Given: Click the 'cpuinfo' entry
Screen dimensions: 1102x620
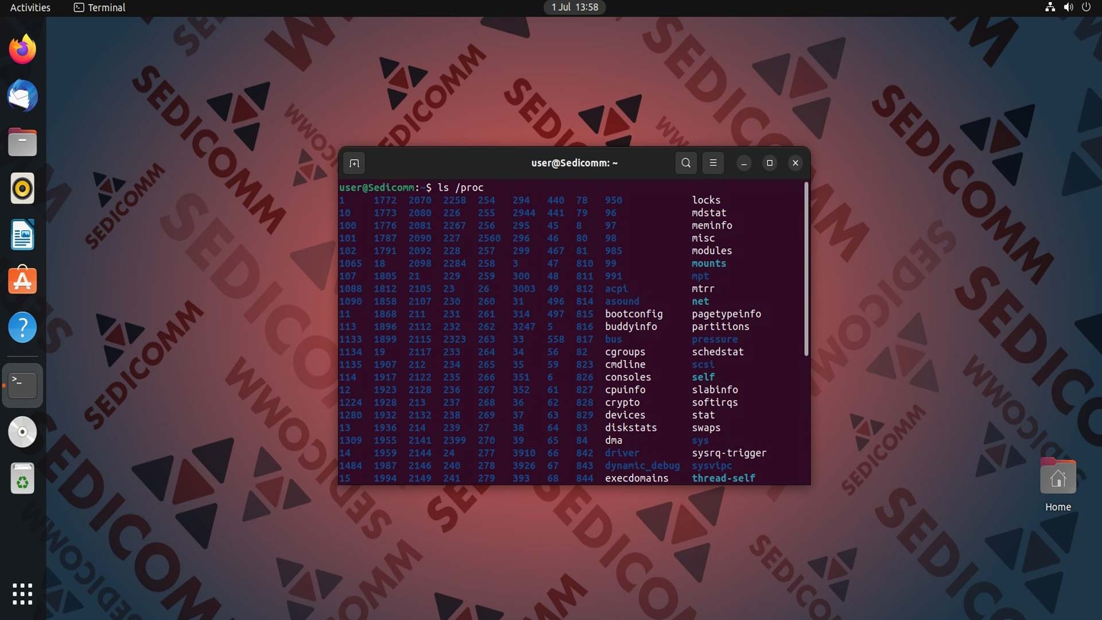Looking at the screenshot, I should [625, 390].
